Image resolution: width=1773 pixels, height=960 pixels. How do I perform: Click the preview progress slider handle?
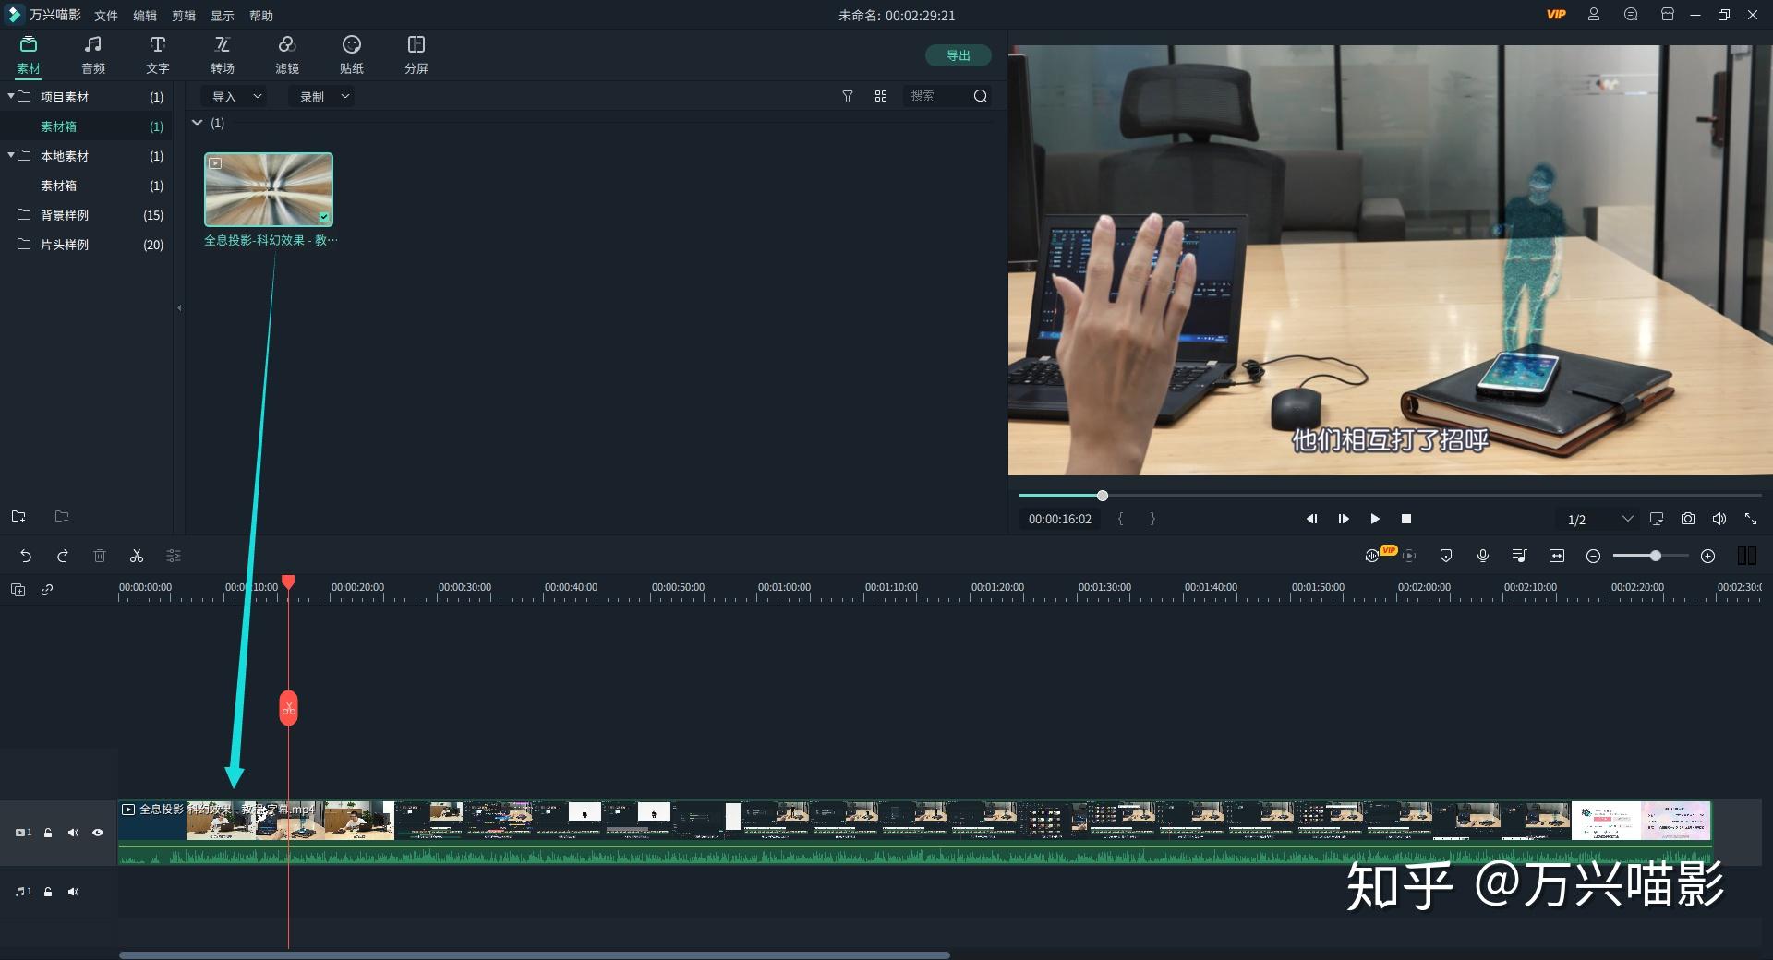[x=1102, y=496]
